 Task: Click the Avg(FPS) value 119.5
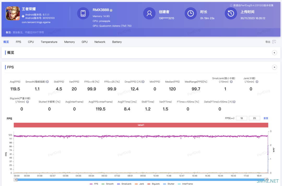15,89
